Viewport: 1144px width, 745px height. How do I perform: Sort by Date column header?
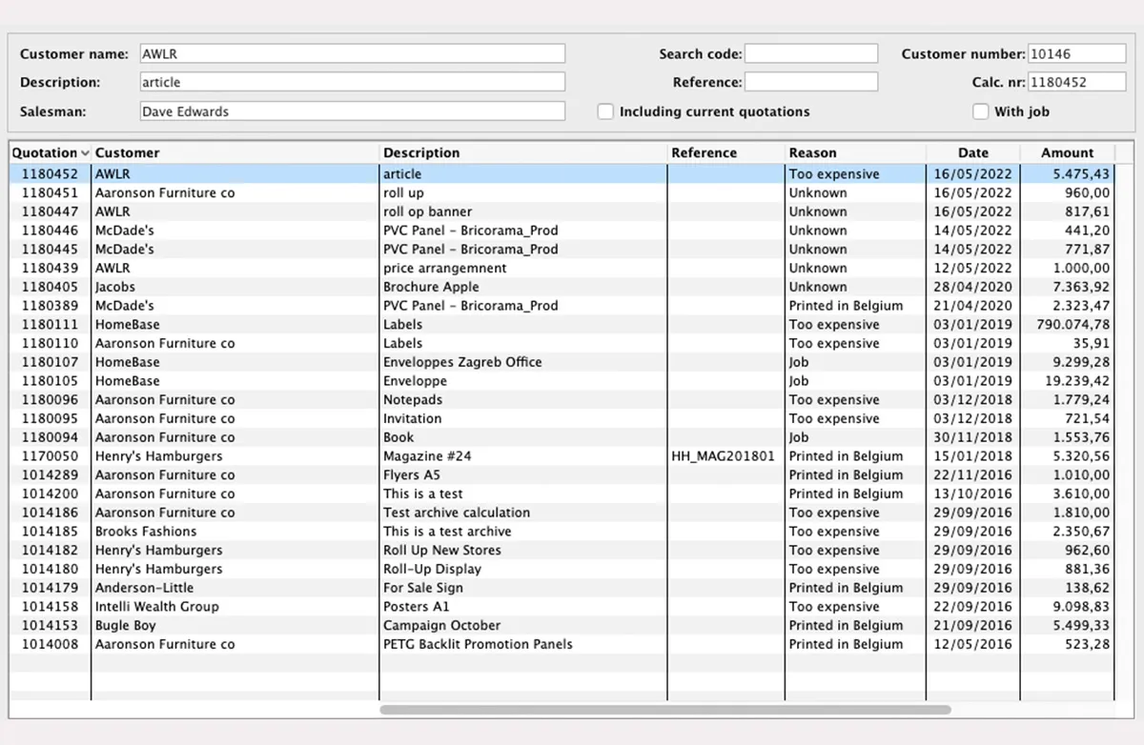point(973,152)
